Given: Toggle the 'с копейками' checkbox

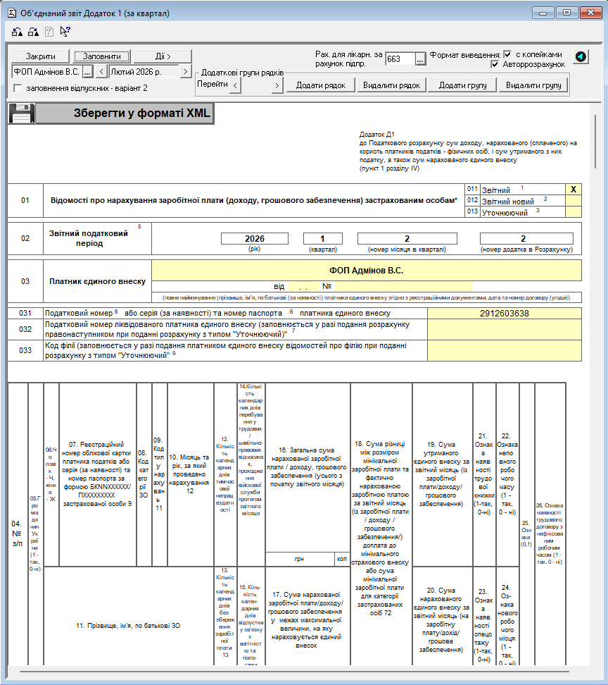Looking at the screenshot, I should point(507,54).
